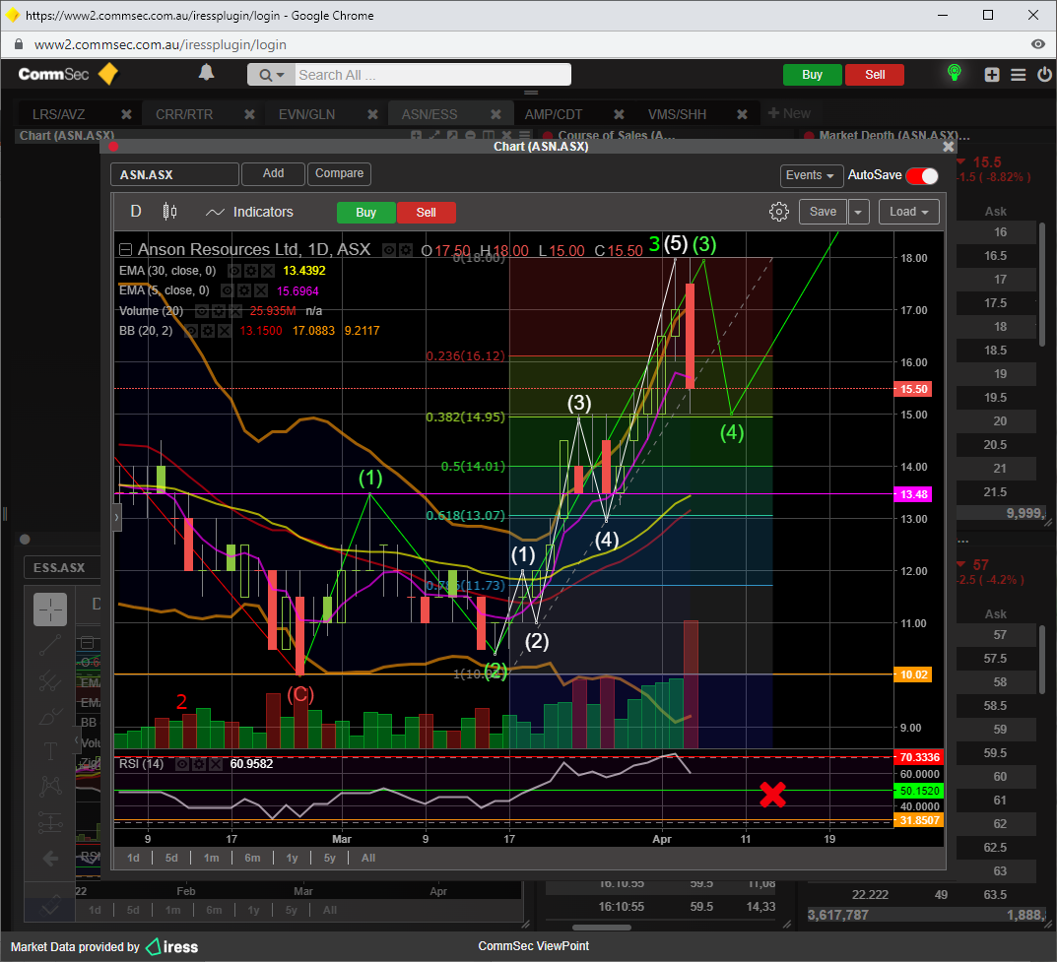Open the hamburger main menu
The width and height of the screenshot is (1057, 962).
pyautogui.click(x=1018, y=75)
